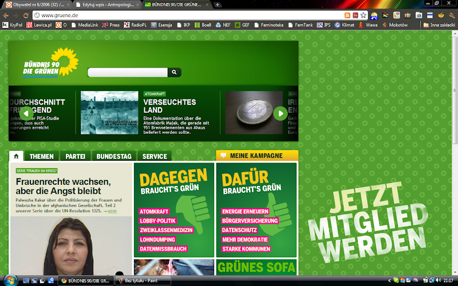Click the Versuchtes Land thumbnail image
458x286 pixels.
(109, 113)
